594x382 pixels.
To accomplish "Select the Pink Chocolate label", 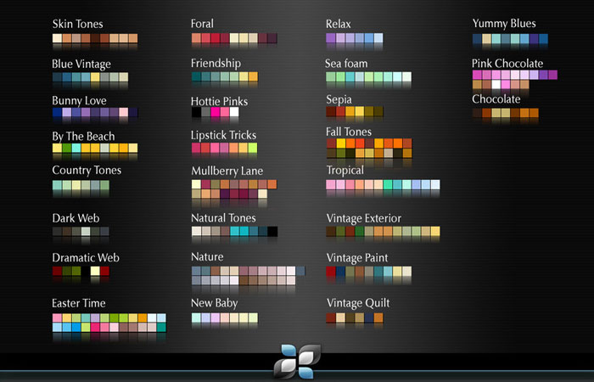I will click(507, 64).
